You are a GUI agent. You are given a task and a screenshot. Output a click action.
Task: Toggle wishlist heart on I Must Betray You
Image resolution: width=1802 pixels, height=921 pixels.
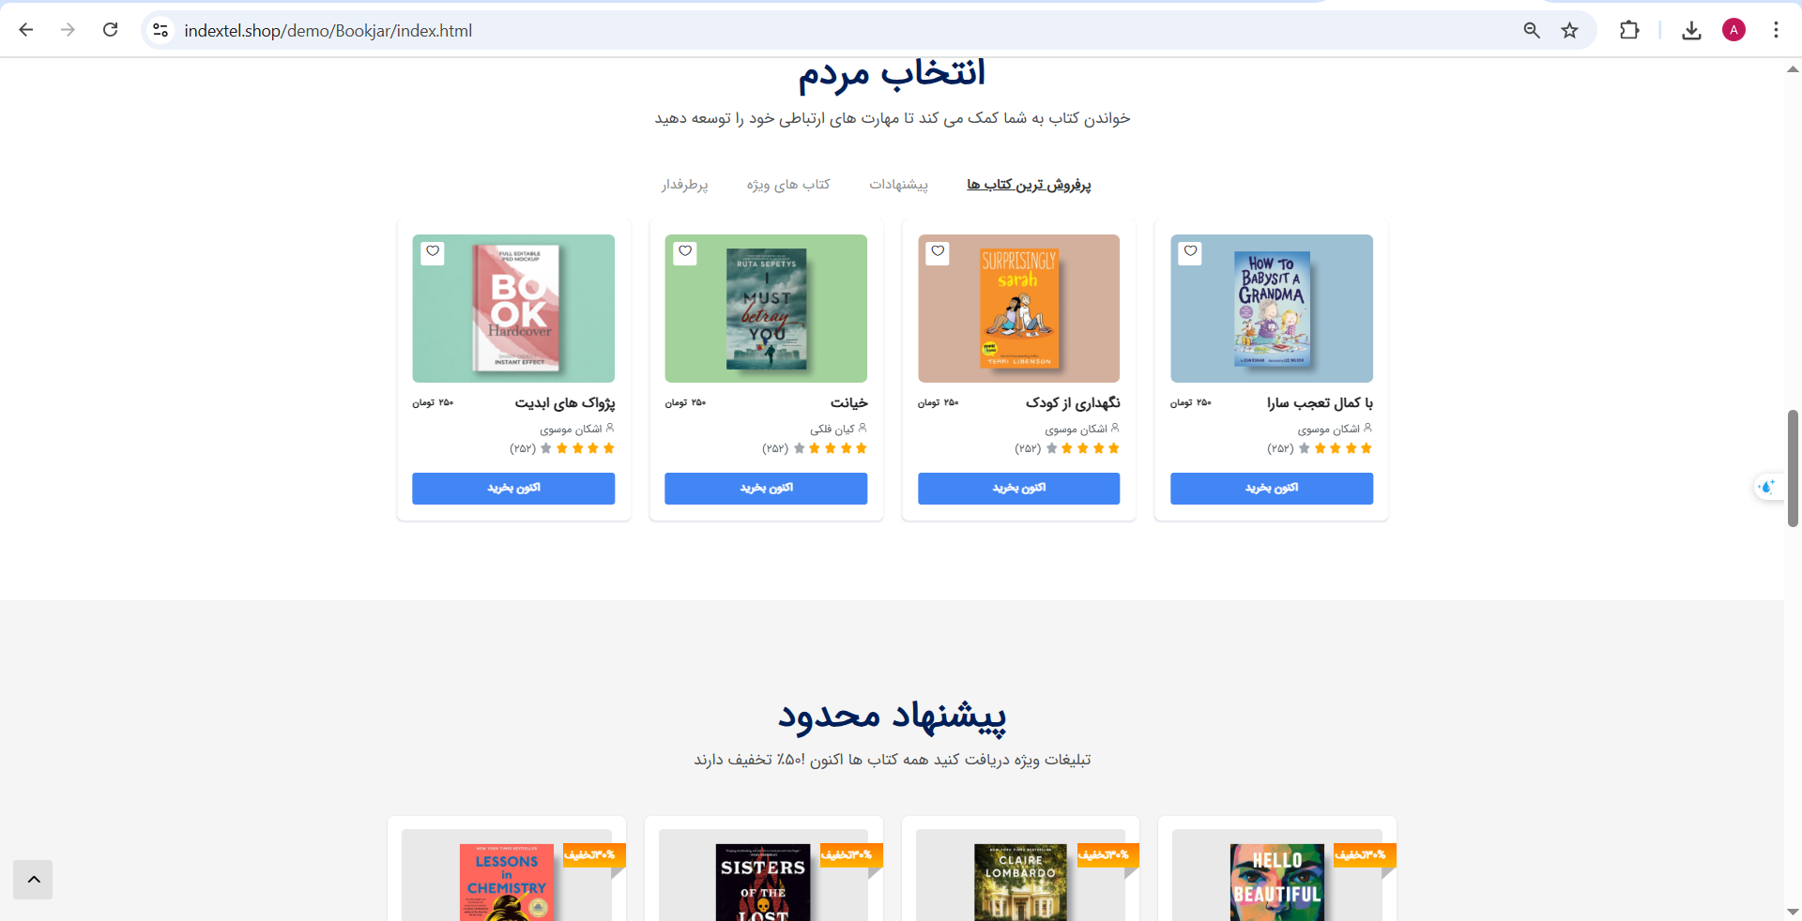pyautogui.click(x=685, y=252)
